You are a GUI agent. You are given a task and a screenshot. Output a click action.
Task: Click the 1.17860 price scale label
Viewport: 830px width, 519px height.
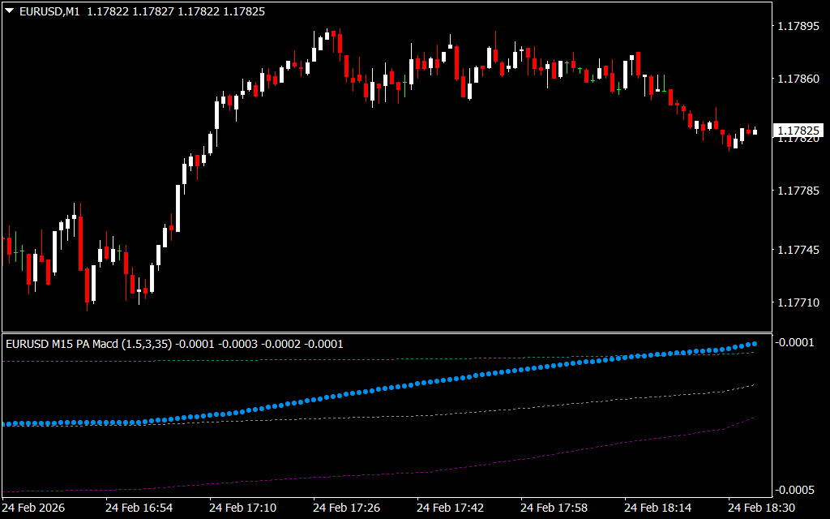coord(798,79)
